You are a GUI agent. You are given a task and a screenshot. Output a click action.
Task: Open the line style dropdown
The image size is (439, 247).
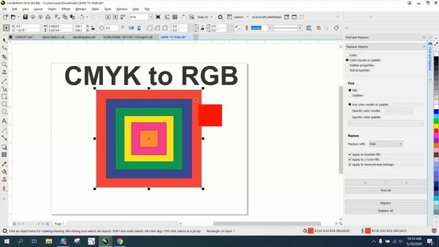point(300,28)
